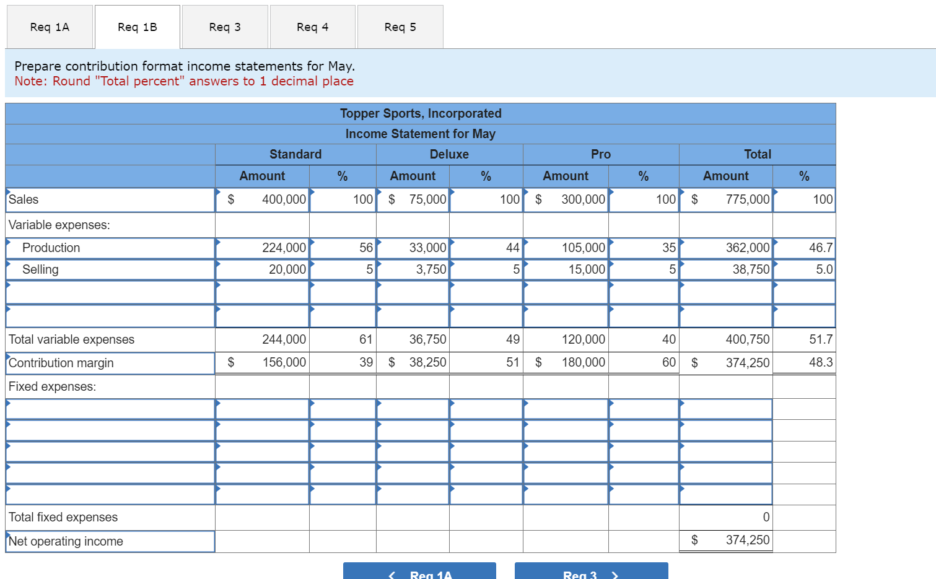The width and height of the screenshot is (936, 579).
Task: Go to the Req 4 tab
Action: pyautogui.click(x=313, y=27)
